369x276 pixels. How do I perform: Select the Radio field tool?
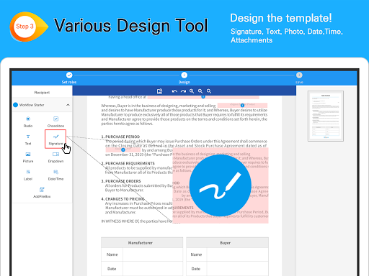[28, 121]
